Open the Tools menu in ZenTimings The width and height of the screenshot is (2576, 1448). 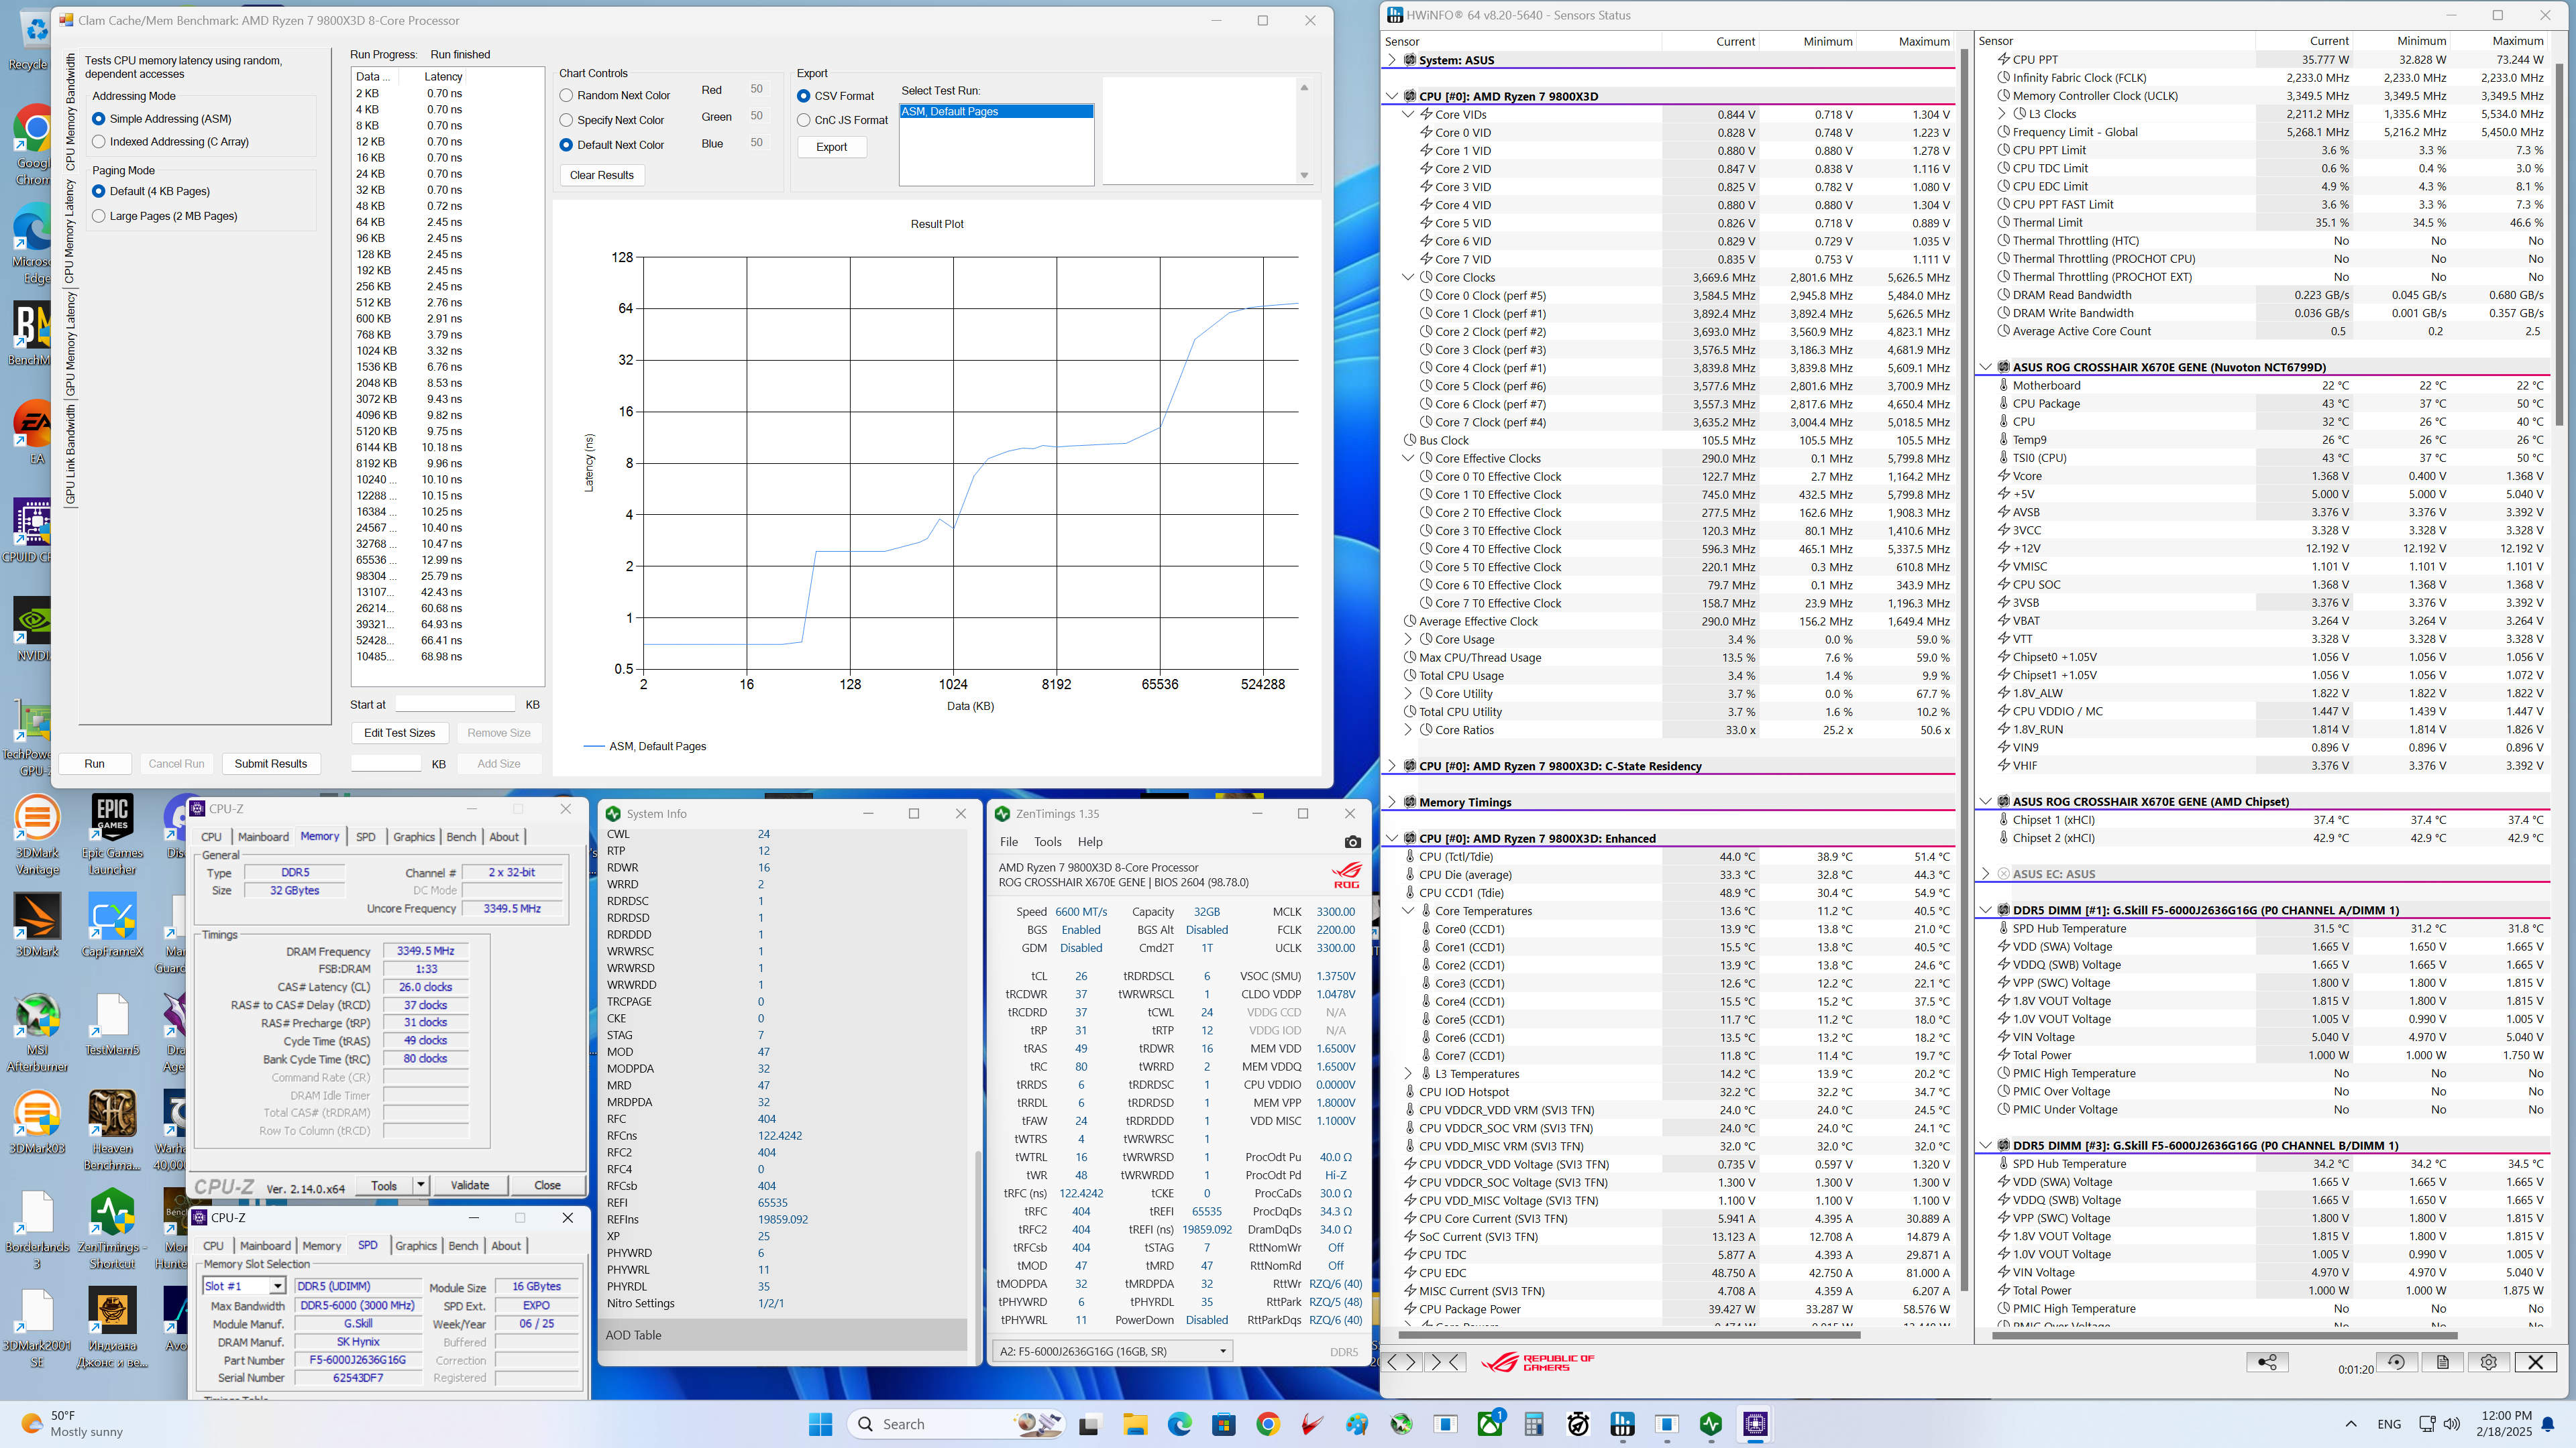1047,841
